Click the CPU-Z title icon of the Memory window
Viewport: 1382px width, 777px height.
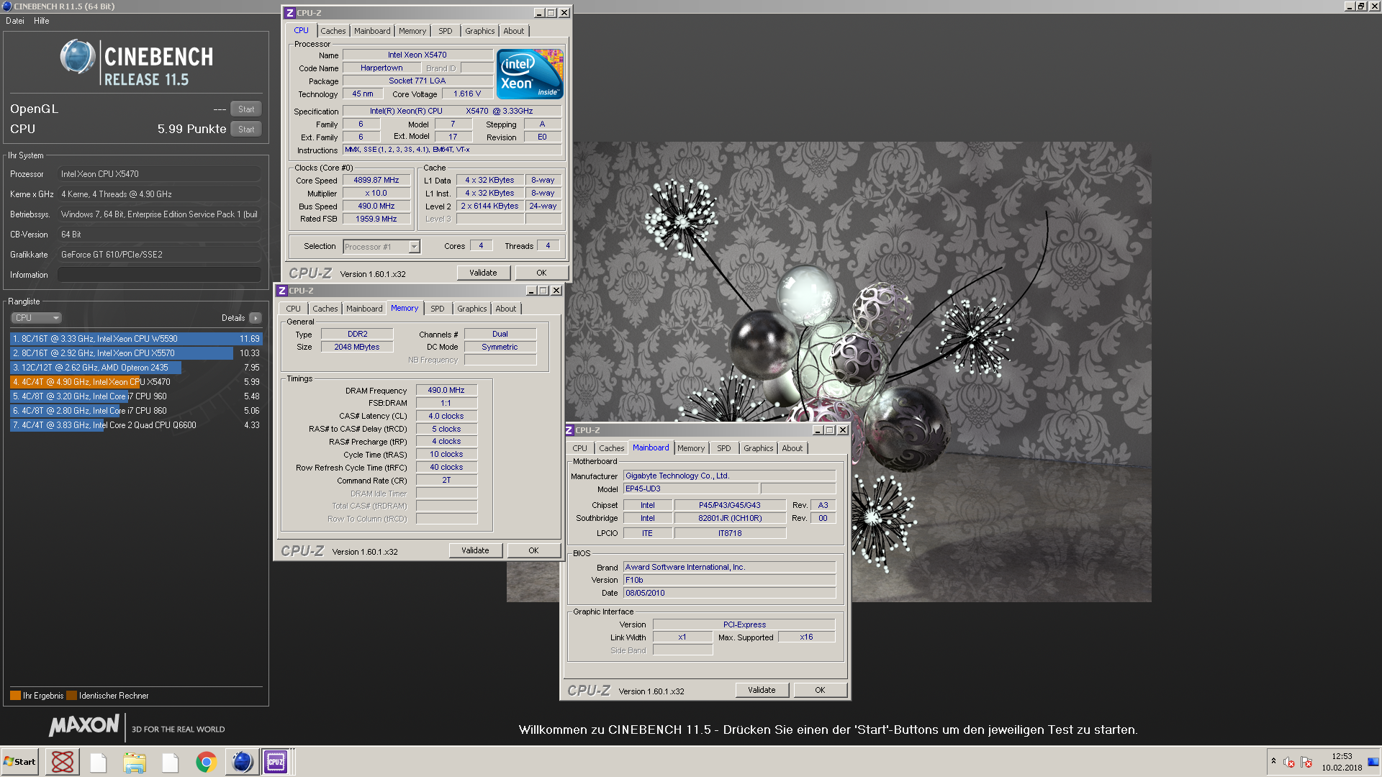282,291
